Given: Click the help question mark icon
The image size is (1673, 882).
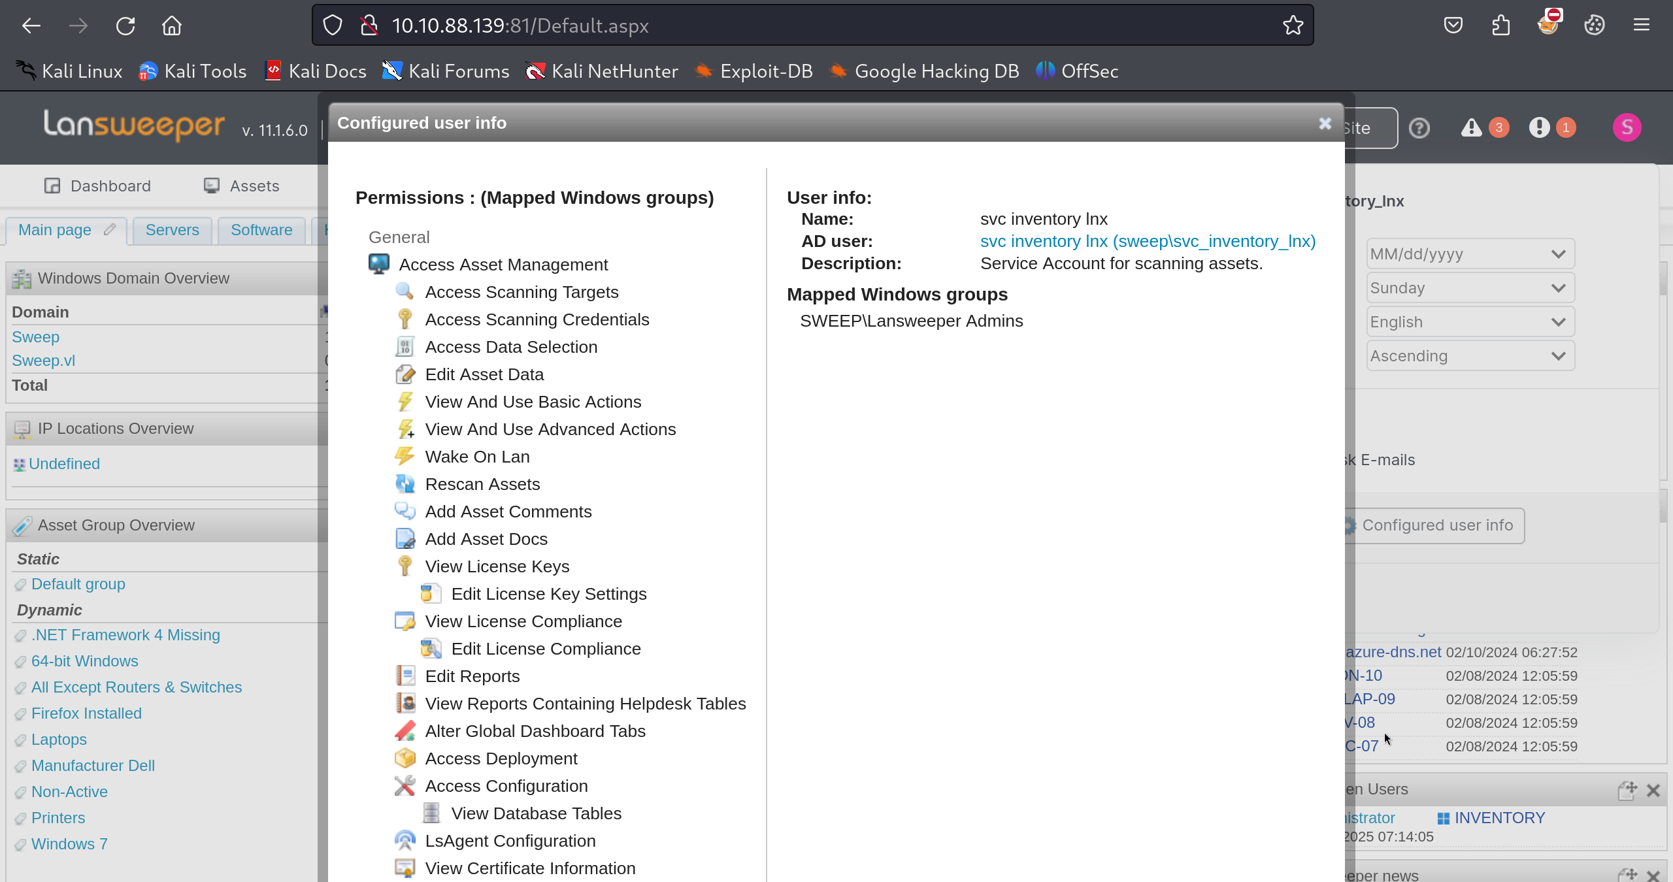Looking at the screenshot, I should 1419,128.
